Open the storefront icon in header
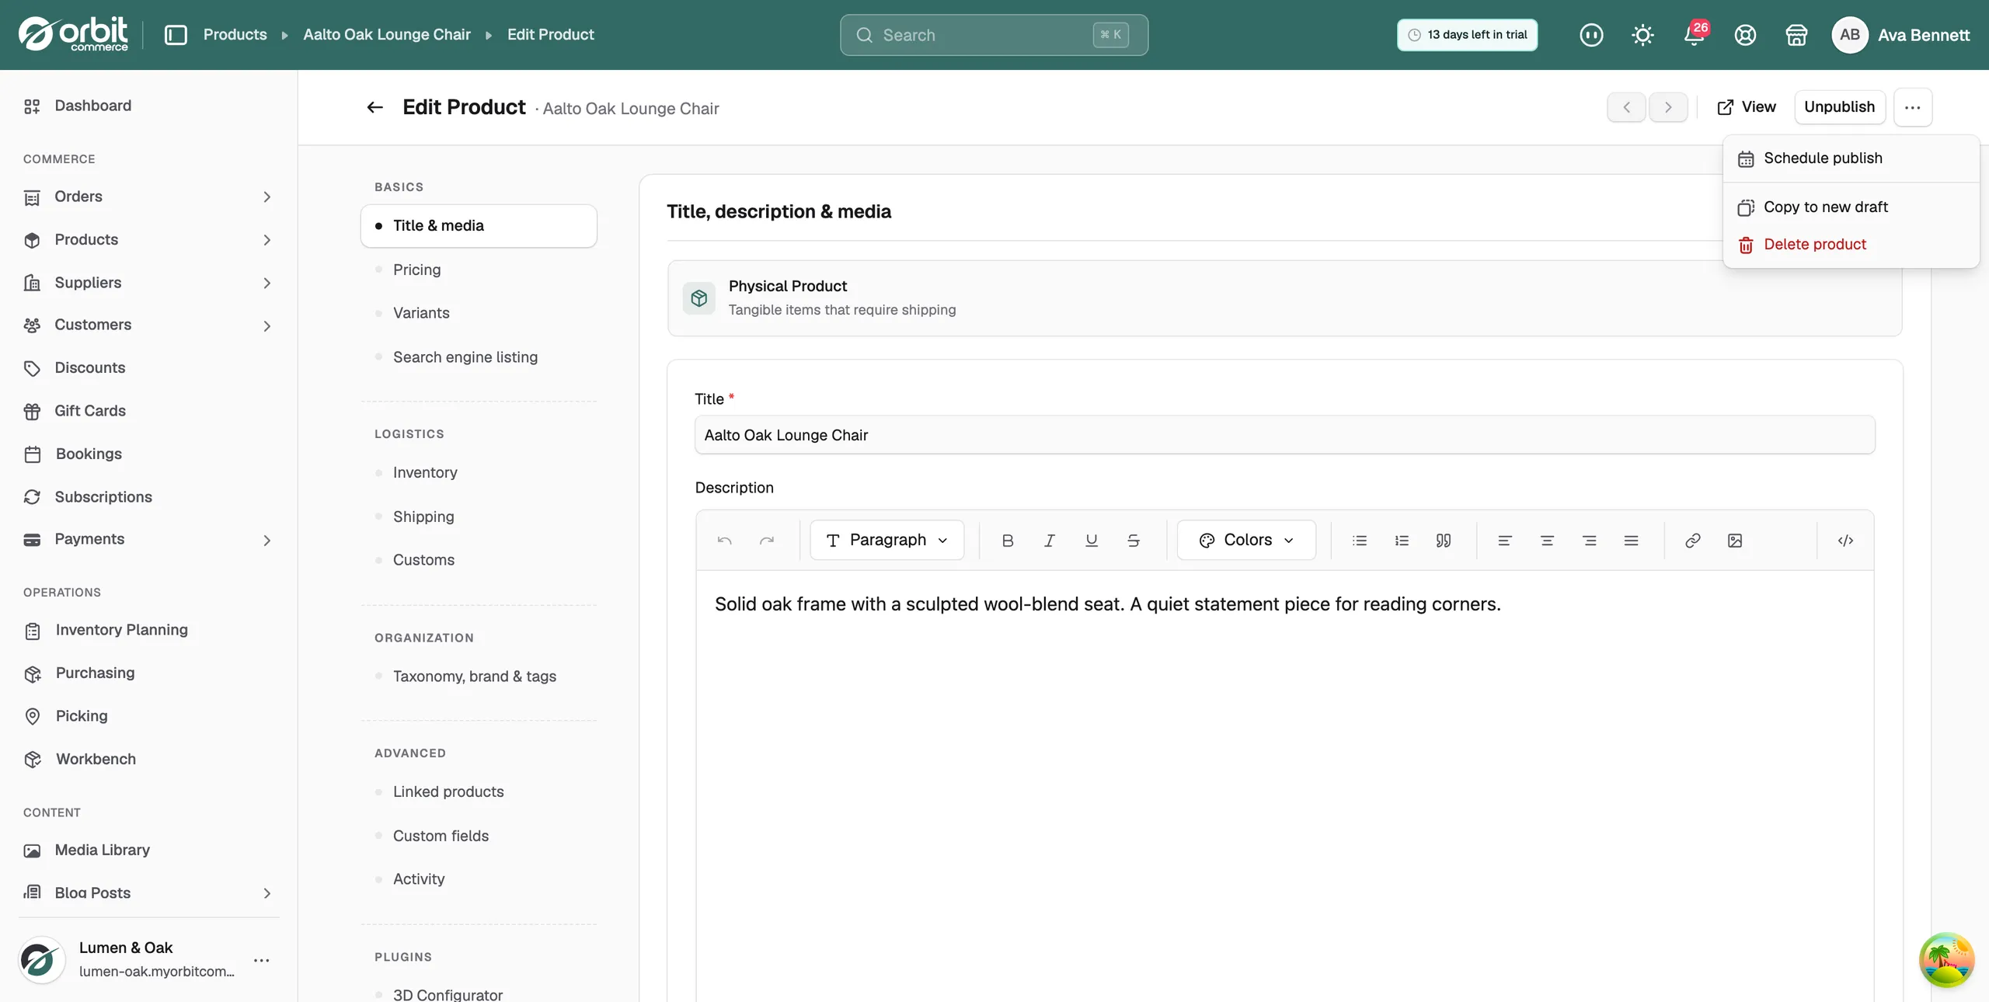The image size is (1989, 1002). 1796,35
